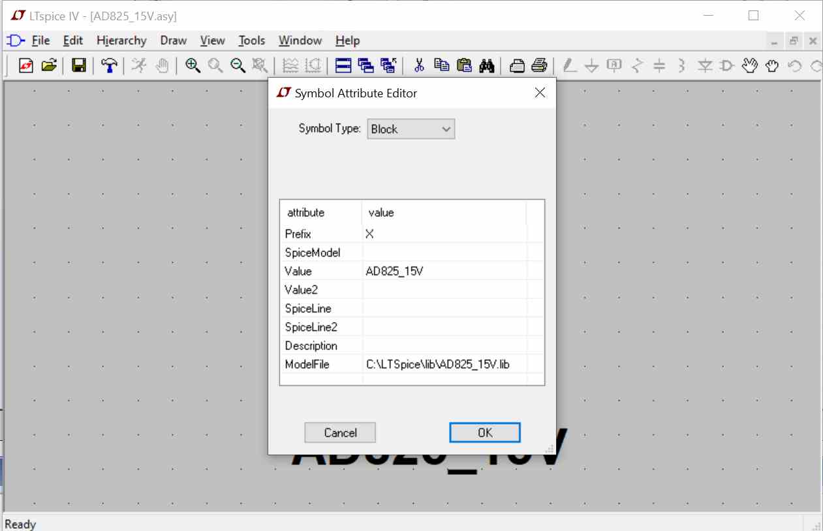Click the grayed Place Component gate icon
This screenshot has height=531, width=823.
click(x=727, y=65)
